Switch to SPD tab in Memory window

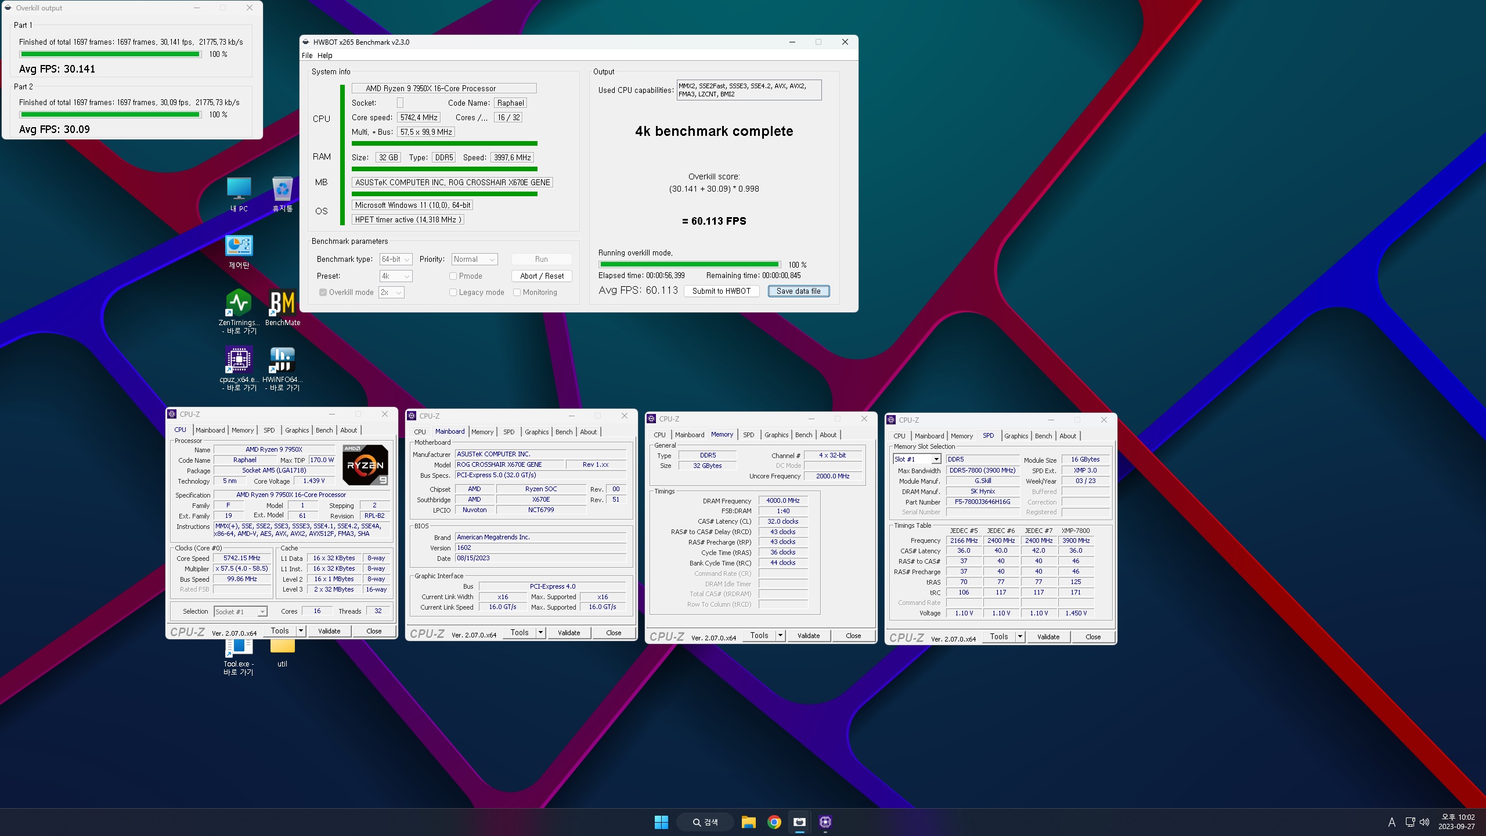point(749,435)
